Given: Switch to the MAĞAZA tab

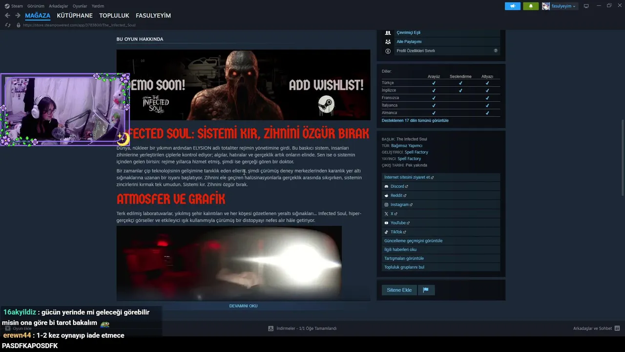Looking at the screenshot, I should tap(38, 16).
